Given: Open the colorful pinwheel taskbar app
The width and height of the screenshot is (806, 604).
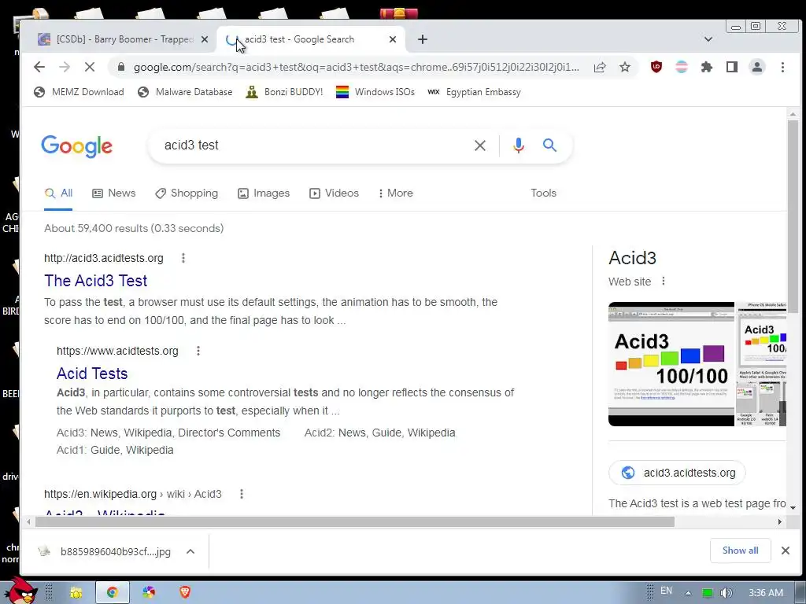Looking at the screenshot, I should pyautogui.click(x=149, y=592).
